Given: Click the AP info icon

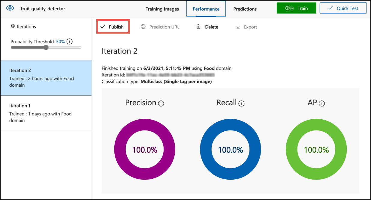Looking at the screenshot, I should click(x=322, y=103).
